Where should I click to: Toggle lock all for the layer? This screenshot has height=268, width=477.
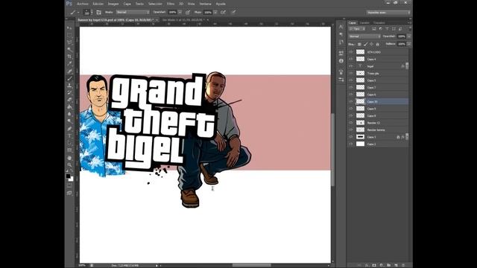[x=378, y=45]
